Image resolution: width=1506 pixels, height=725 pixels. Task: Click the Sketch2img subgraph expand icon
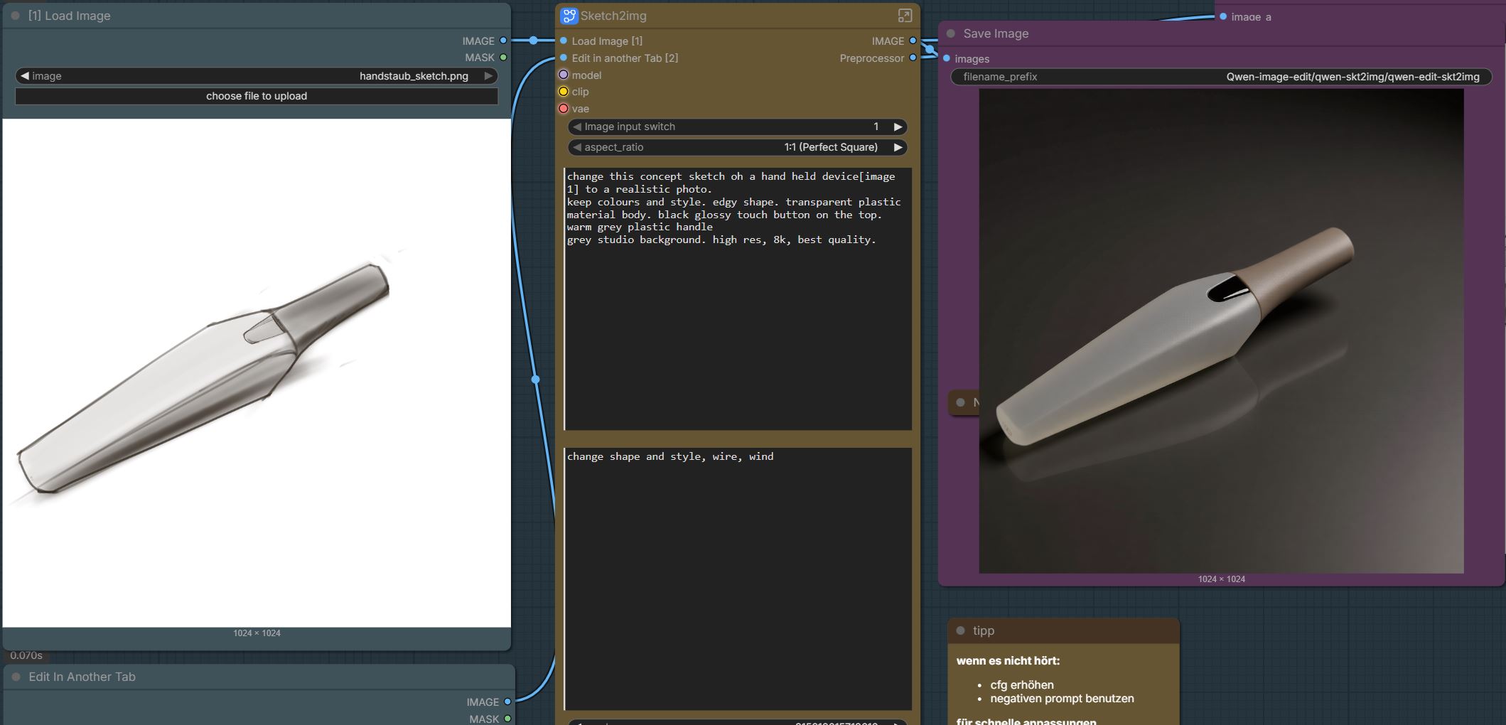coord(905,16)
